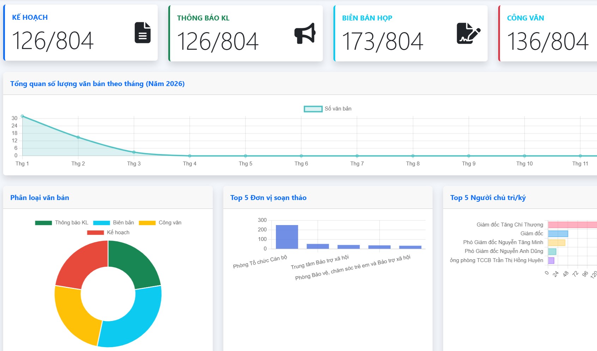Click the signature icon in Biên bản họp card
Viewport: 597px width, 351px height.
468,34
